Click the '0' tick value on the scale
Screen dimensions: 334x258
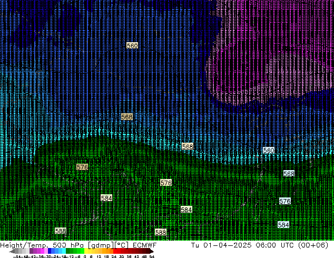[85, 256]
